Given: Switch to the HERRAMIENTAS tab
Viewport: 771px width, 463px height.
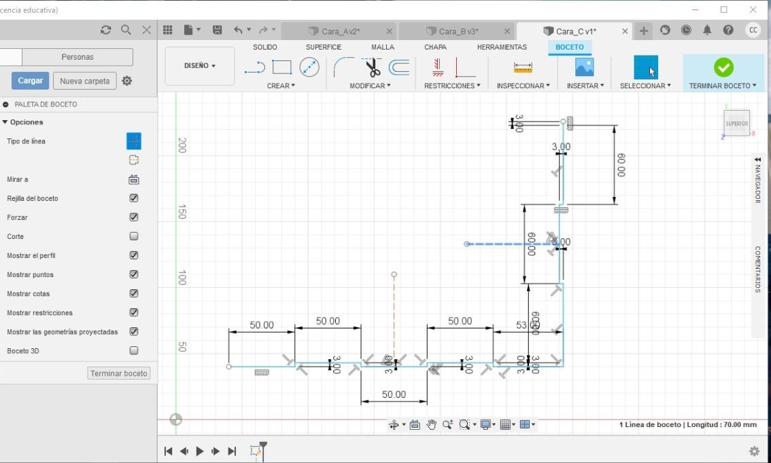Looking at the screenshot, I should pos(502,47).
